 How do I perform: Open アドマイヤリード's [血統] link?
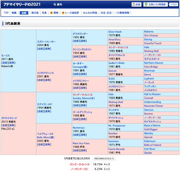(x=5, y=125)
